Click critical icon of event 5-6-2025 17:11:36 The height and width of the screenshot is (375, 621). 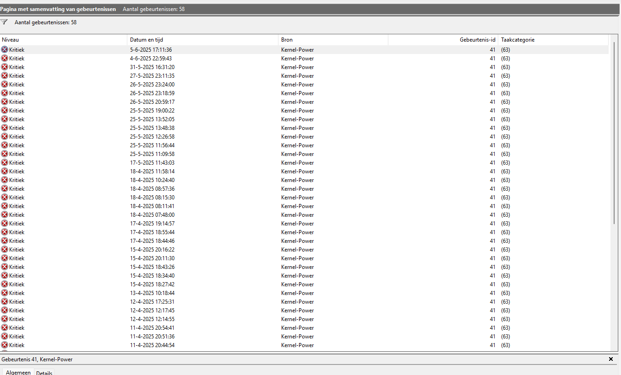pos(5,49)
